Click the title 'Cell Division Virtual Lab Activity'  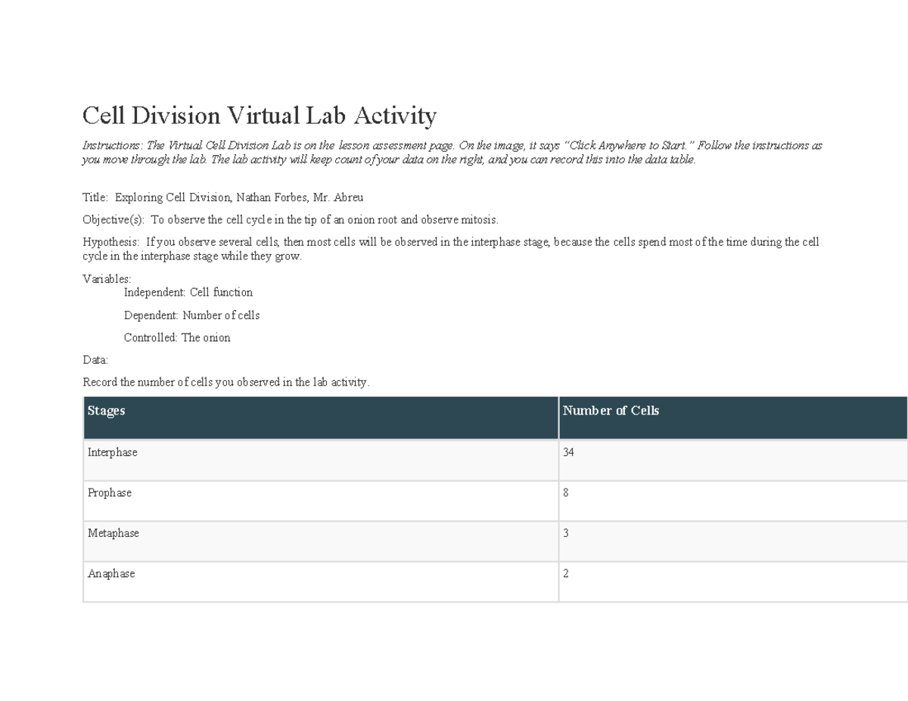[260, 115]
